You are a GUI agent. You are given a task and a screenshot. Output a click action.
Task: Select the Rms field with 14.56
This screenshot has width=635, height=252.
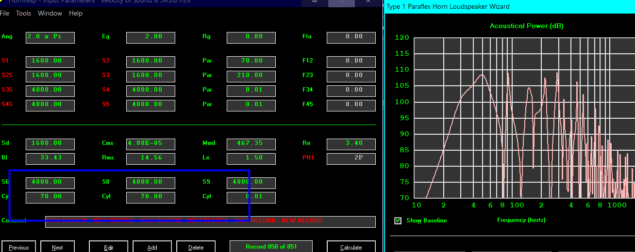point(150,158)
